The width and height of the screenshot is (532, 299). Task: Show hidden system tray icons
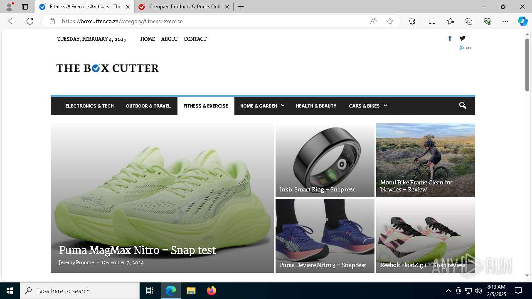pos(448,291)
